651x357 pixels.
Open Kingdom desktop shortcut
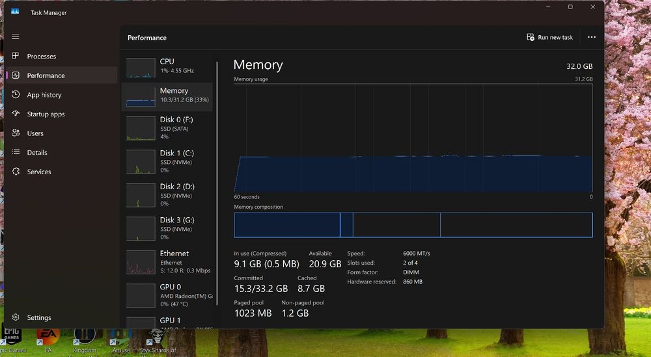85,341
